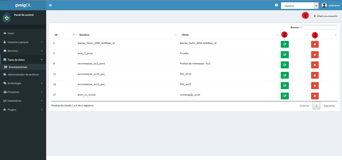Edit the enm_11_nume enumeration

coord(285,96)
